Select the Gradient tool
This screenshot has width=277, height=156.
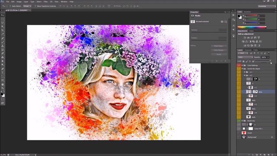click(3, 58)
